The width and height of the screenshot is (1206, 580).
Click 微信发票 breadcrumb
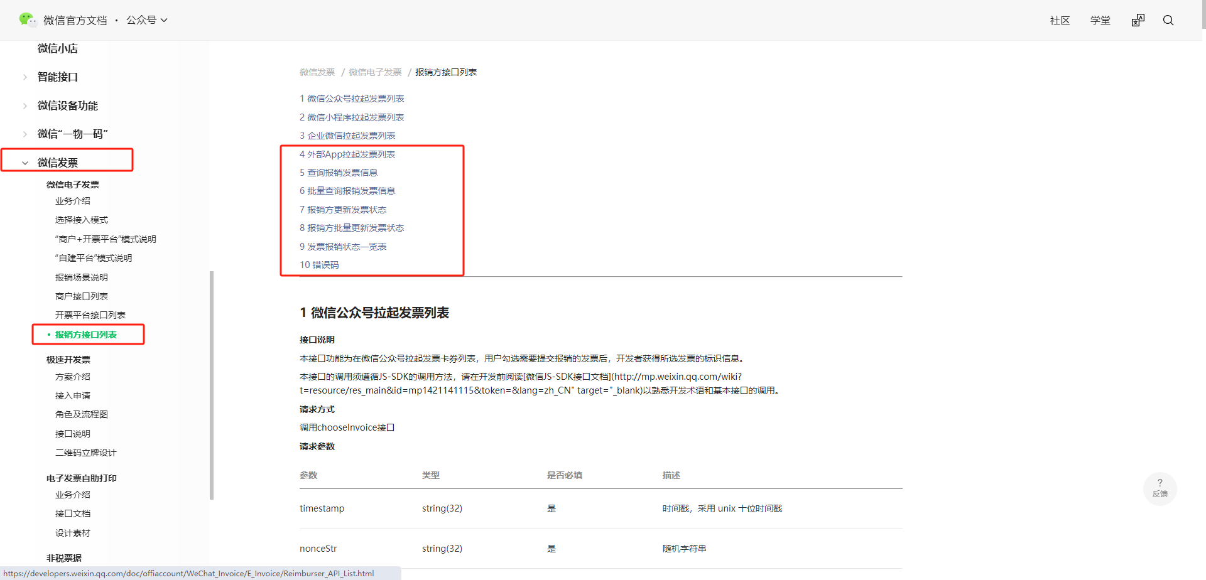click(317, 72)
